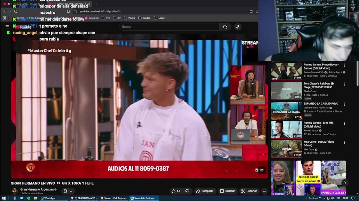Screen dimensions: 359x201
Task: Open Gran Hermano Argentina channel avatar
Action: [x=15, y=191]
